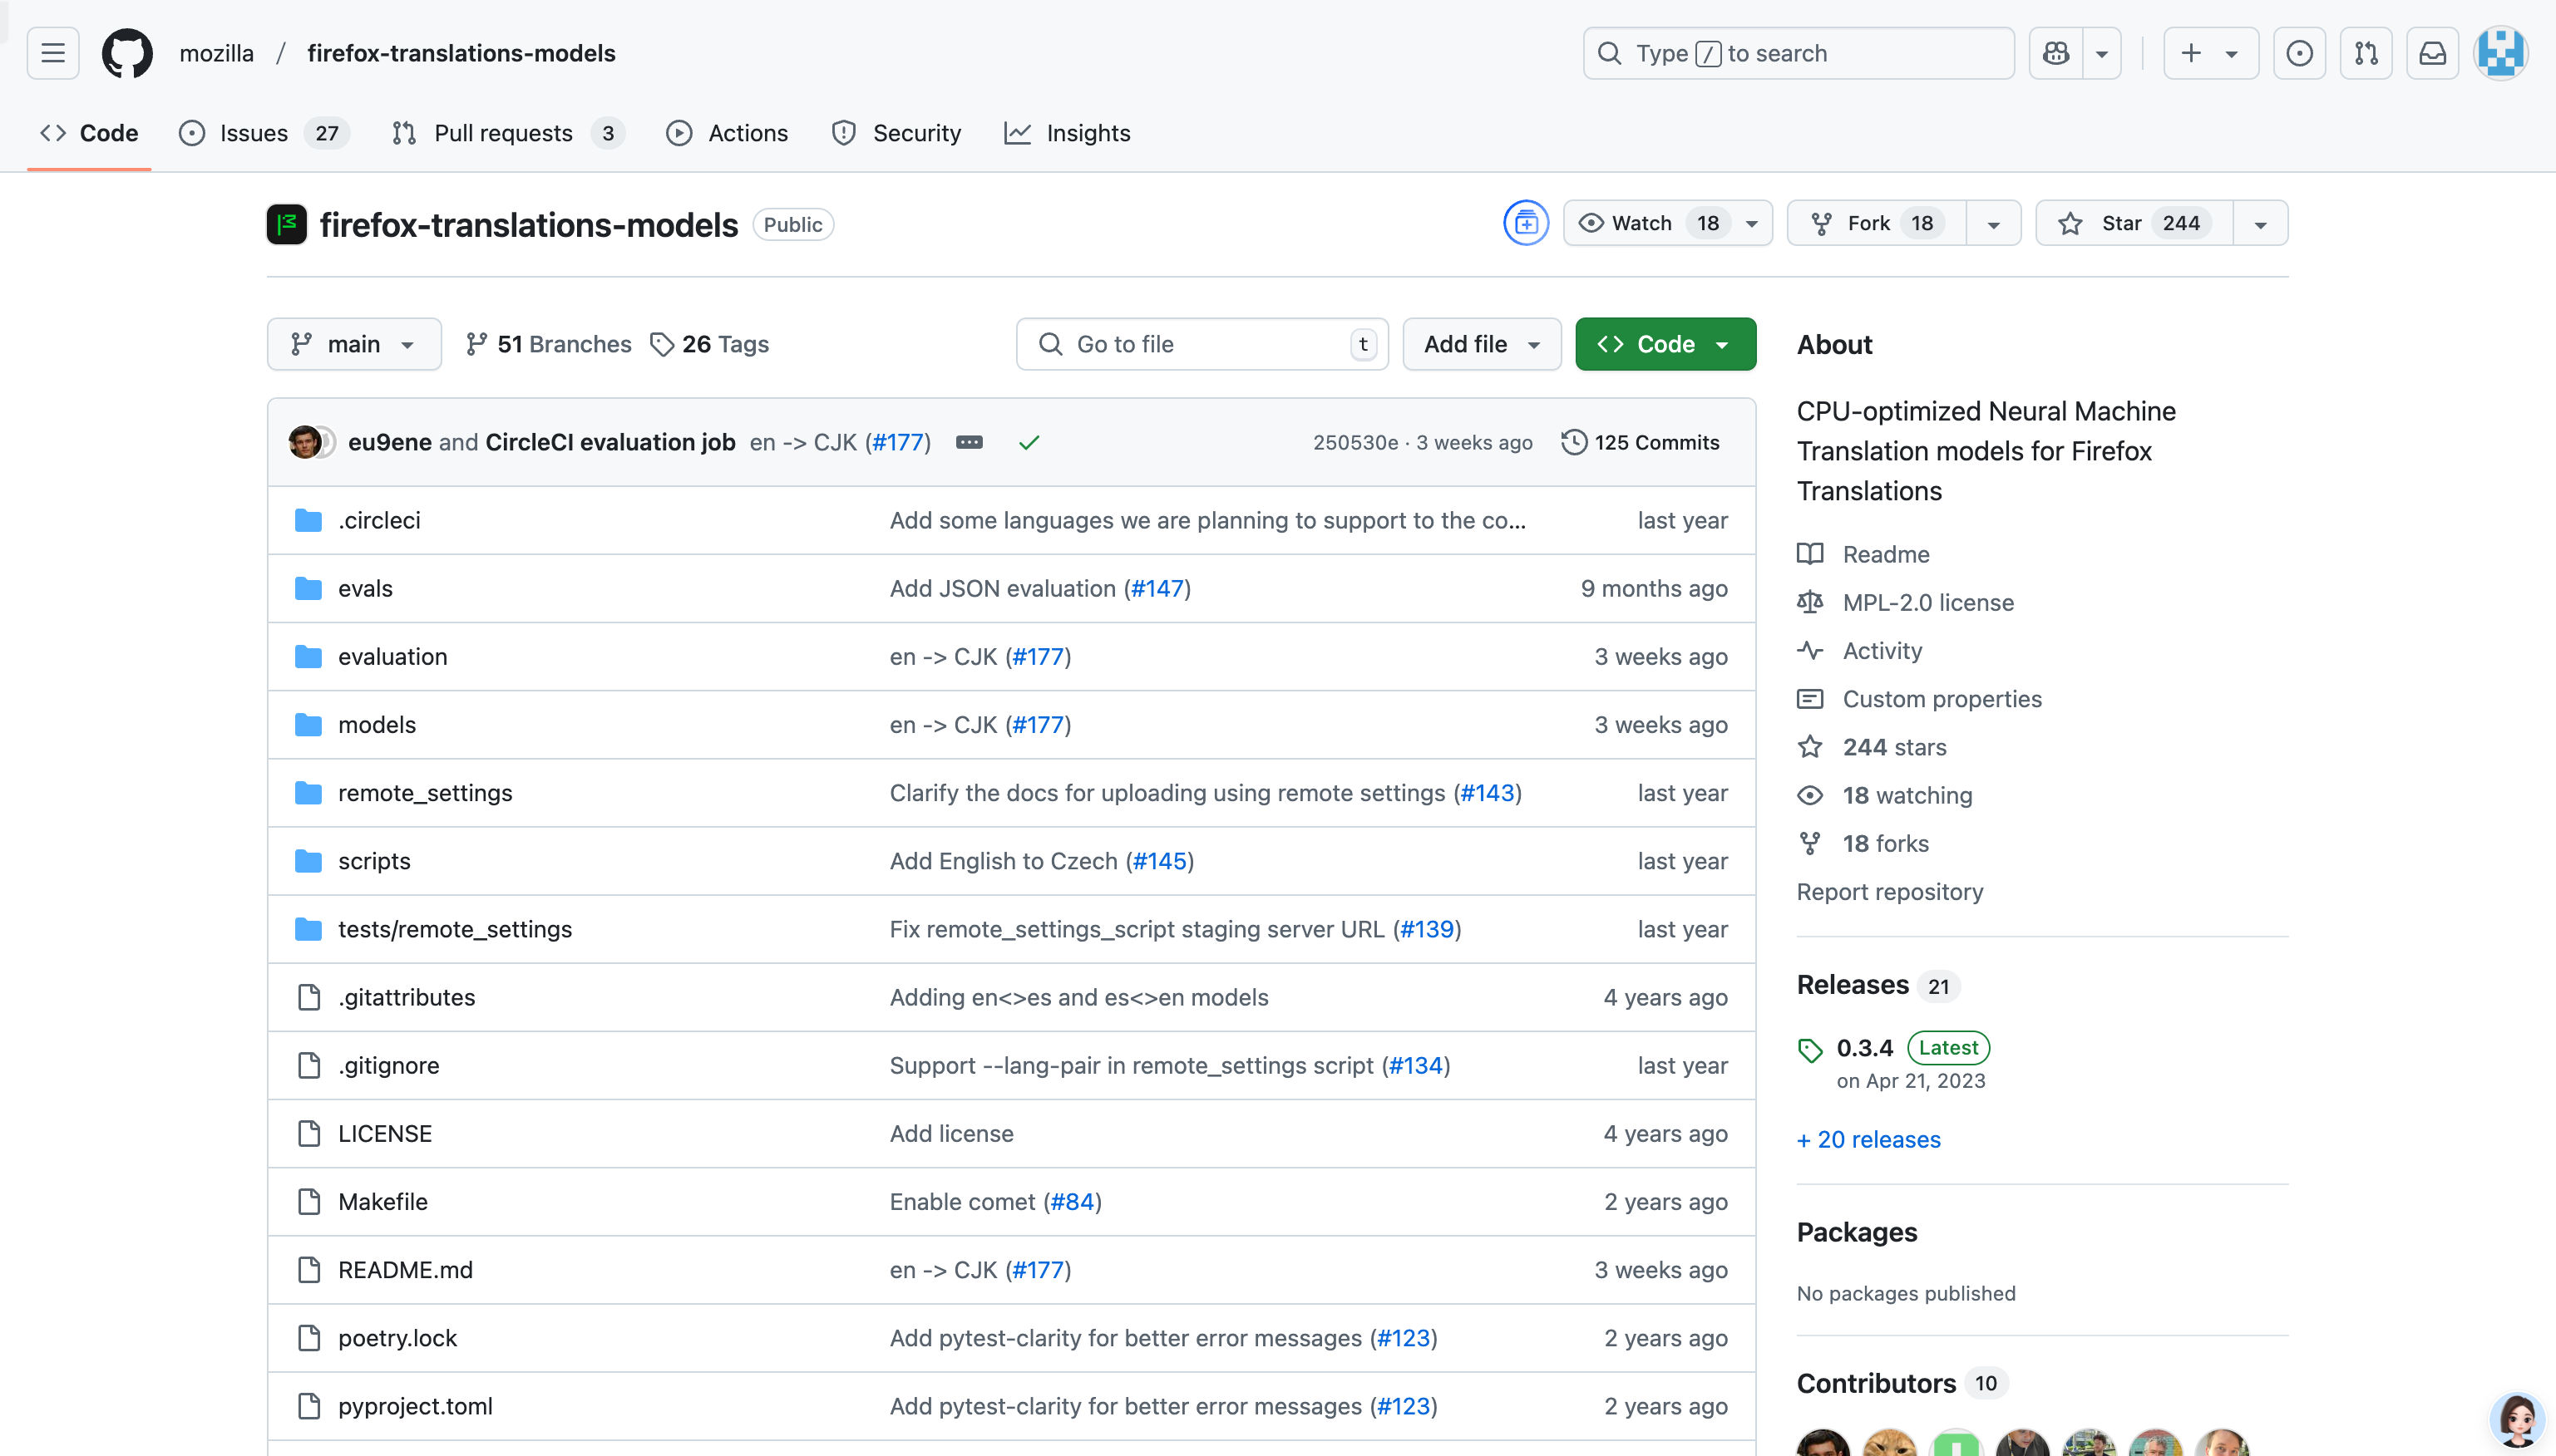Expand the Fork options arrow
This screenshot has height=1456, width=2556.
[1993, 223]
